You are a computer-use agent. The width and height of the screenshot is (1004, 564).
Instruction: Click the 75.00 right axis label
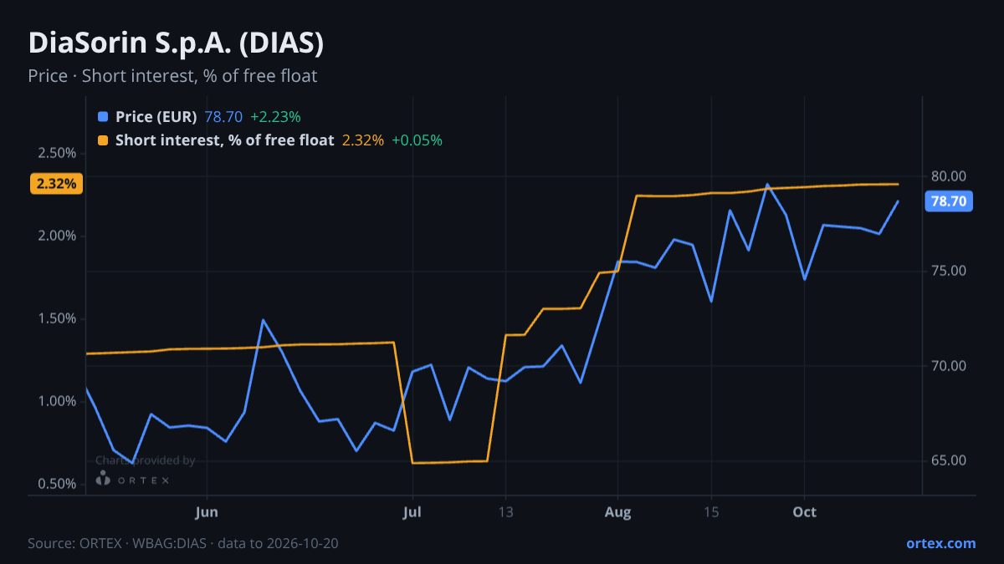coord(949,271)
